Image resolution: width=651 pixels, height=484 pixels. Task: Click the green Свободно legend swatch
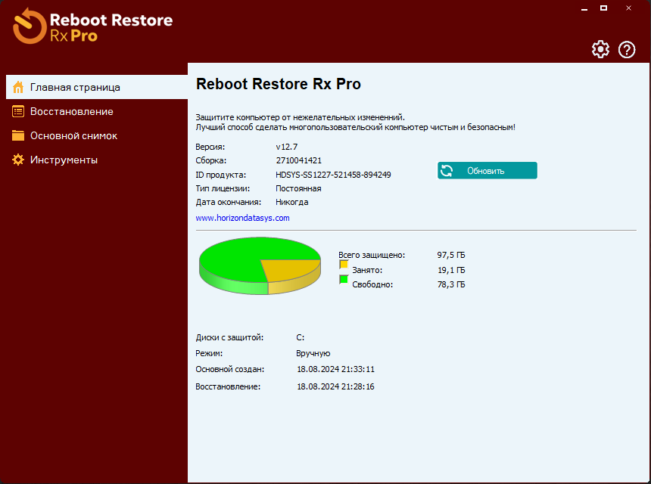tap(344, 279)
